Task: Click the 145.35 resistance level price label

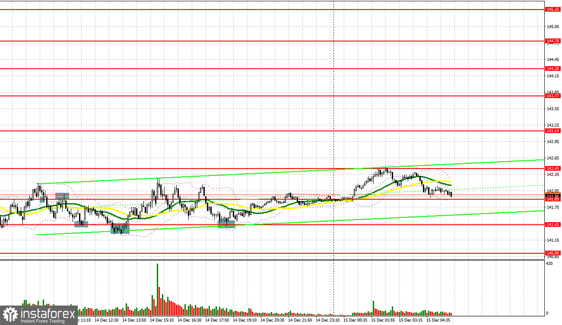Action: pos(552,9)
